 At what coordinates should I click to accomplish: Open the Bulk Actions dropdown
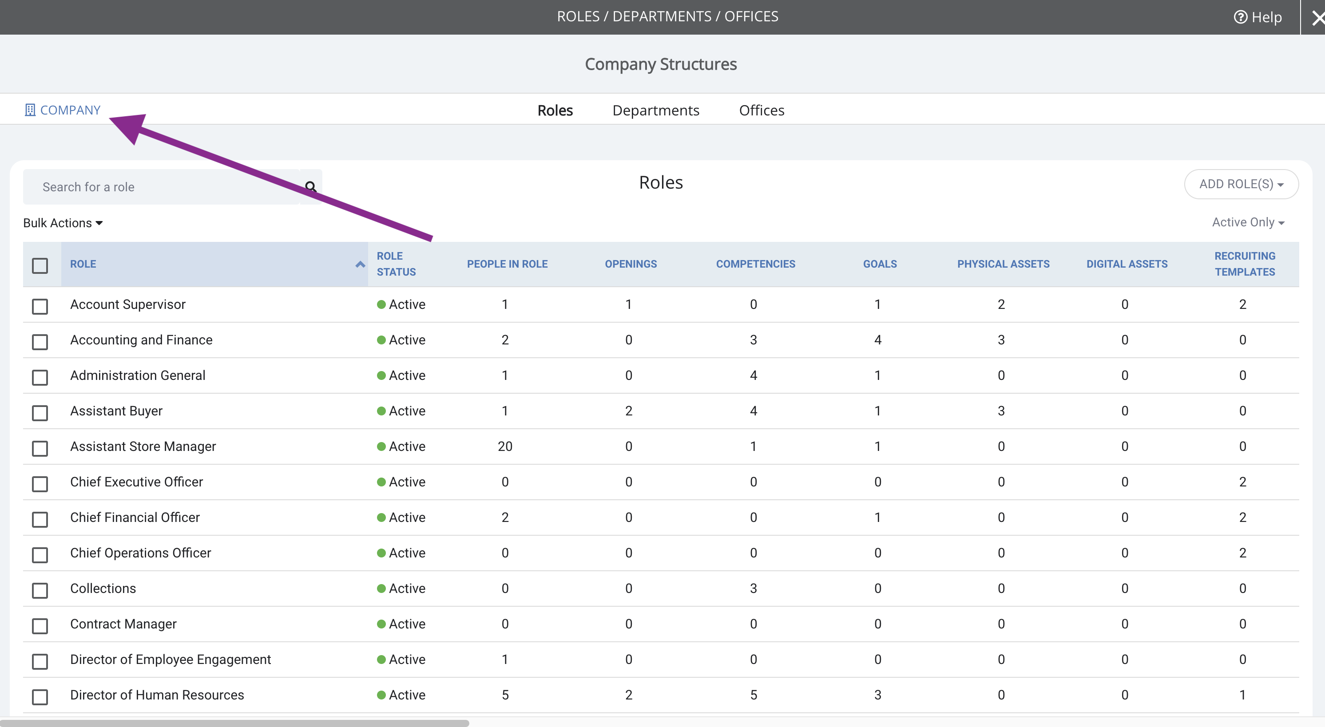pos(63,223)
